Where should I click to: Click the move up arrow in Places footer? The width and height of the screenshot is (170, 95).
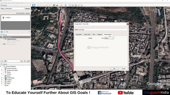pyautogui.click(x=22, y=61)
